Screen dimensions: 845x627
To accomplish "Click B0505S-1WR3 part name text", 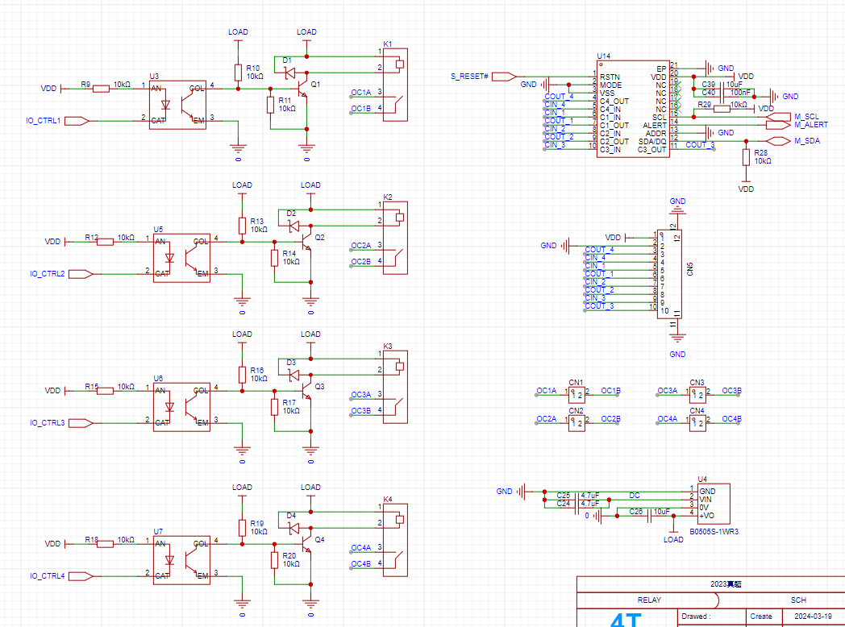I will 714,532.
